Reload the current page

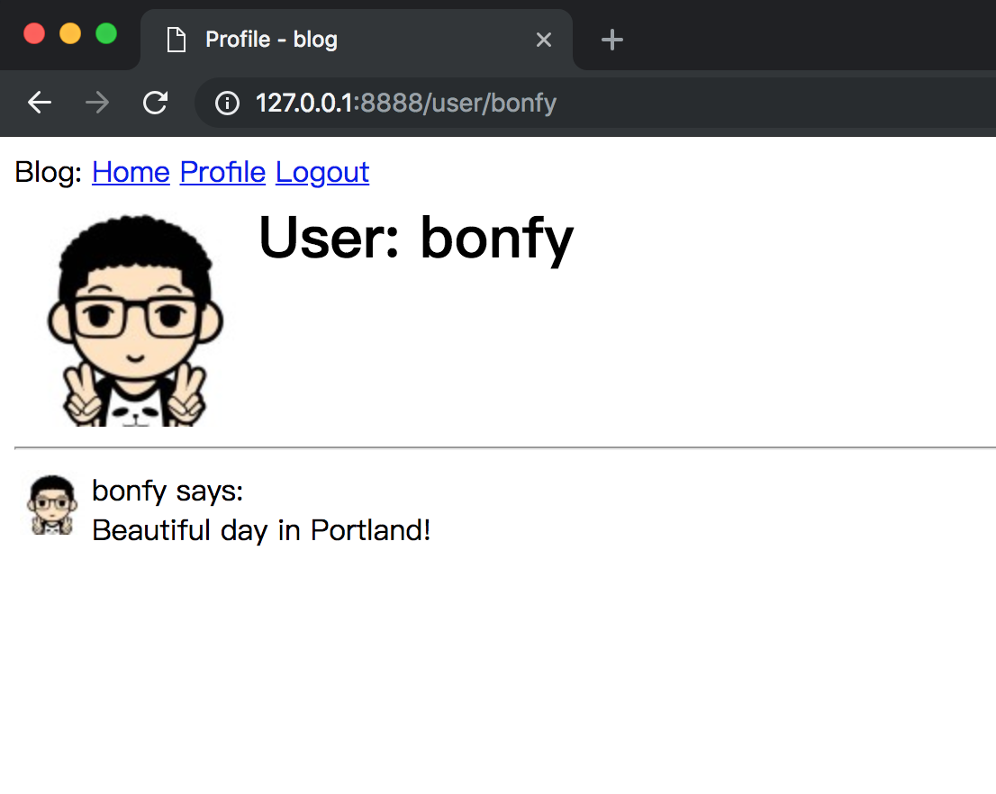[x=156, y=104]
